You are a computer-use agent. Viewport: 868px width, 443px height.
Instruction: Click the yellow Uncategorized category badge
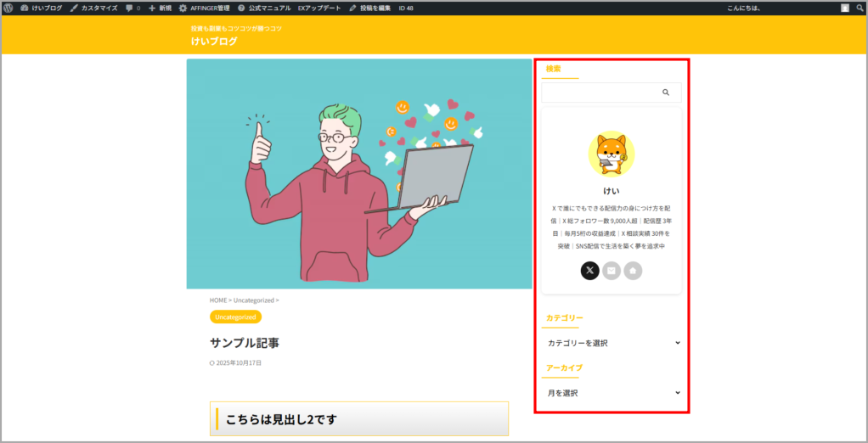click(x=235, y=317)
